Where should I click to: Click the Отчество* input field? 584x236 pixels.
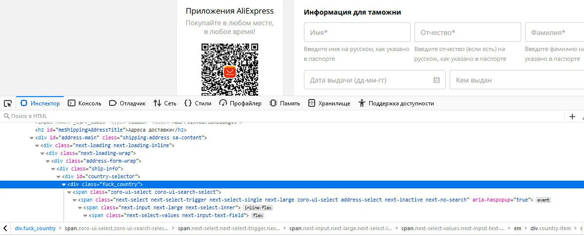[468, 32]
